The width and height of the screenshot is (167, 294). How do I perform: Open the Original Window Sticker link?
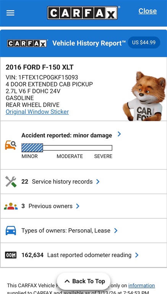[x=37, y=112]
